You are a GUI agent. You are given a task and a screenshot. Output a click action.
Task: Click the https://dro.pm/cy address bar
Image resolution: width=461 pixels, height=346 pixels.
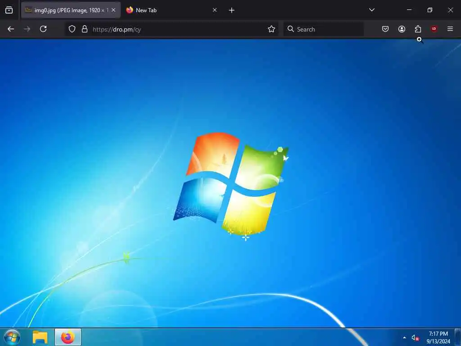[x=172, y=29]
